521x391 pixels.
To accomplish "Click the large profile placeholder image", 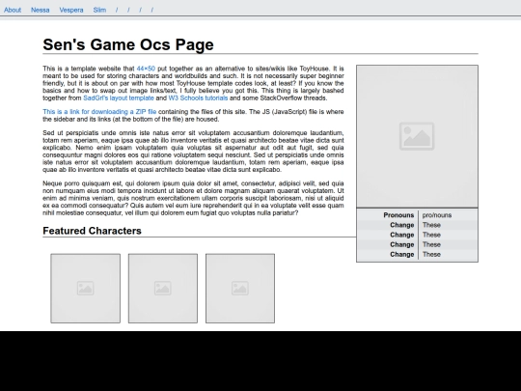I will point(417,136).
